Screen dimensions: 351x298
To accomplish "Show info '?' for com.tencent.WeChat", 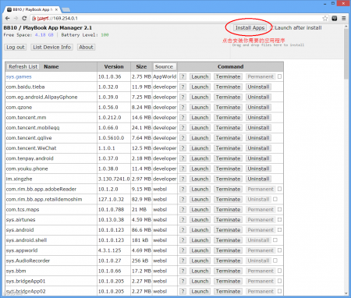I will [183, 148].
